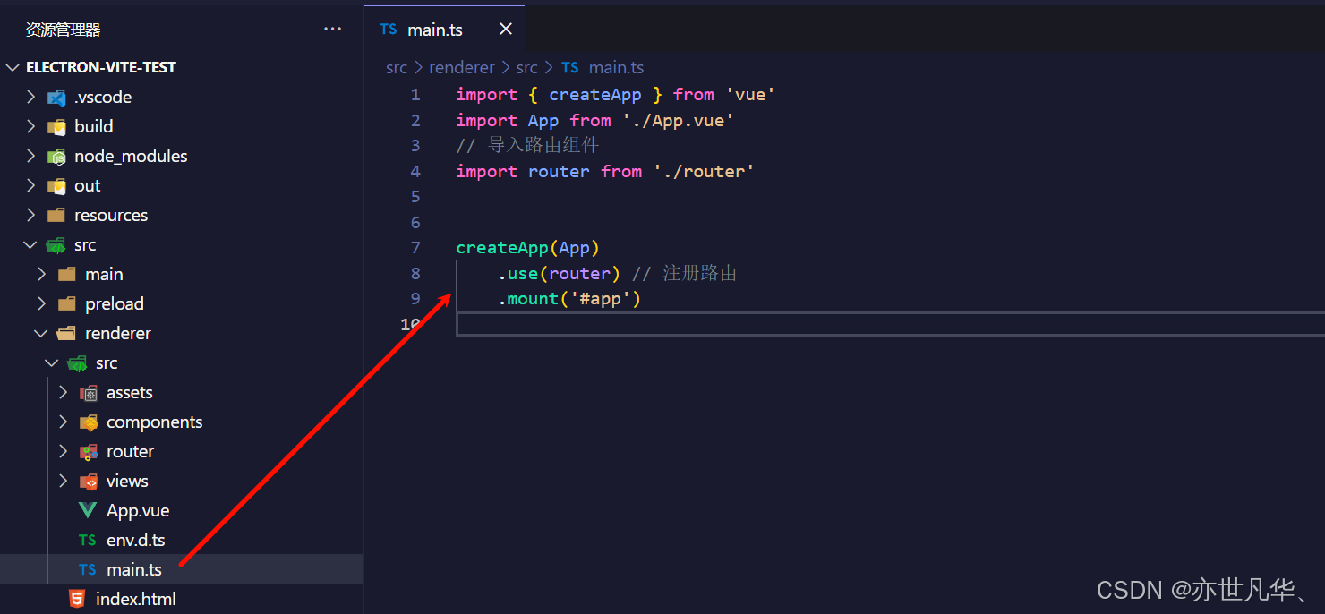This screenshot has height=614, width=1325.
Task: Click the top-level src folder icon
Action: click(56, 244)
